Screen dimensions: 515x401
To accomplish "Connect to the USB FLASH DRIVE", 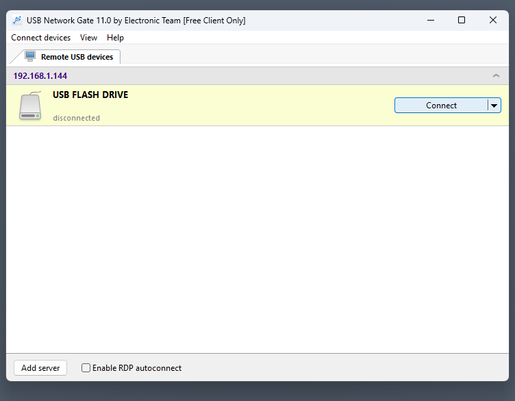I will (x=441, y=106).
